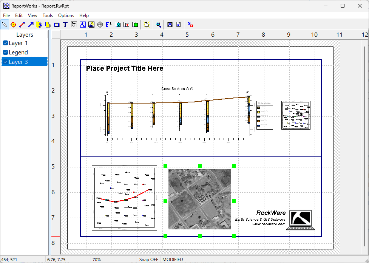Open the File menu
369x263 pixels.
tap(6, 15)
